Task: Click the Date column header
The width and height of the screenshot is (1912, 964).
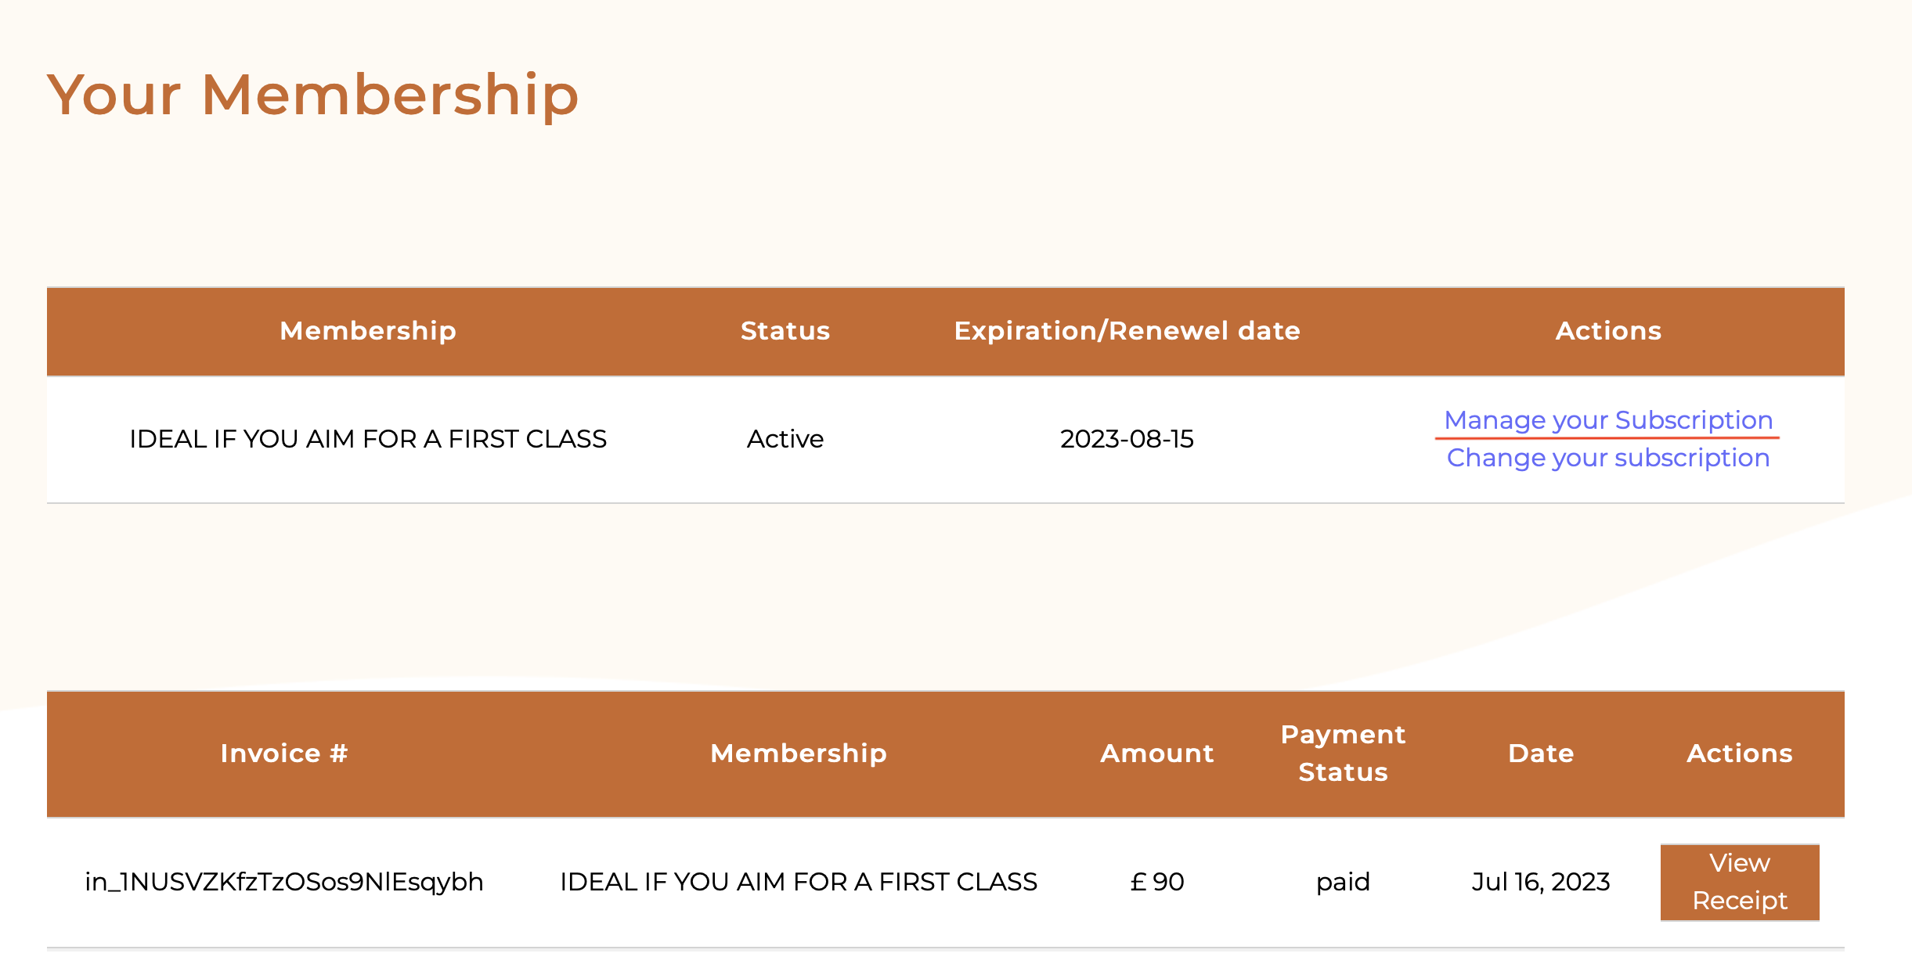Action: [x=1541, y=754]
